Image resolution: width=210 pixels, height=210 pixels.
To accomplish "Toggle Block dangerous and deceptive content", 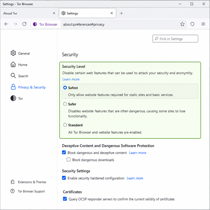I will tap(64, 152).
